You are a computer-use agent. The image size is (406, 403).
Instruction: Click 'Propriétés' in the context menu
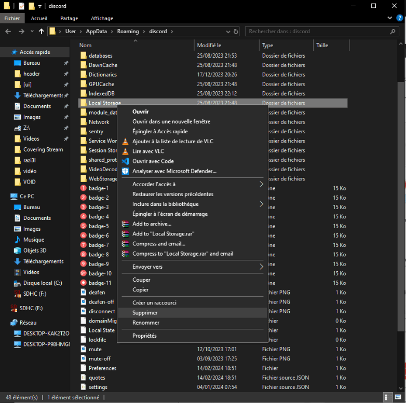pos(144,336)
